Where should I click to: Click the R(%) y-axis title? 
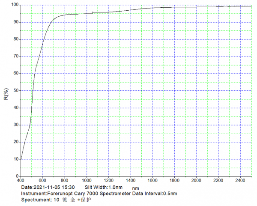(6, 94)
